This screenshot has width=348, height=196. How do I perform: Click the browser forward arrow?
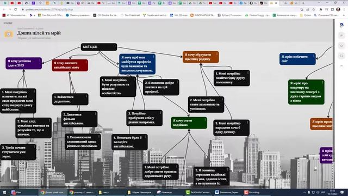(x=10, y=10)
